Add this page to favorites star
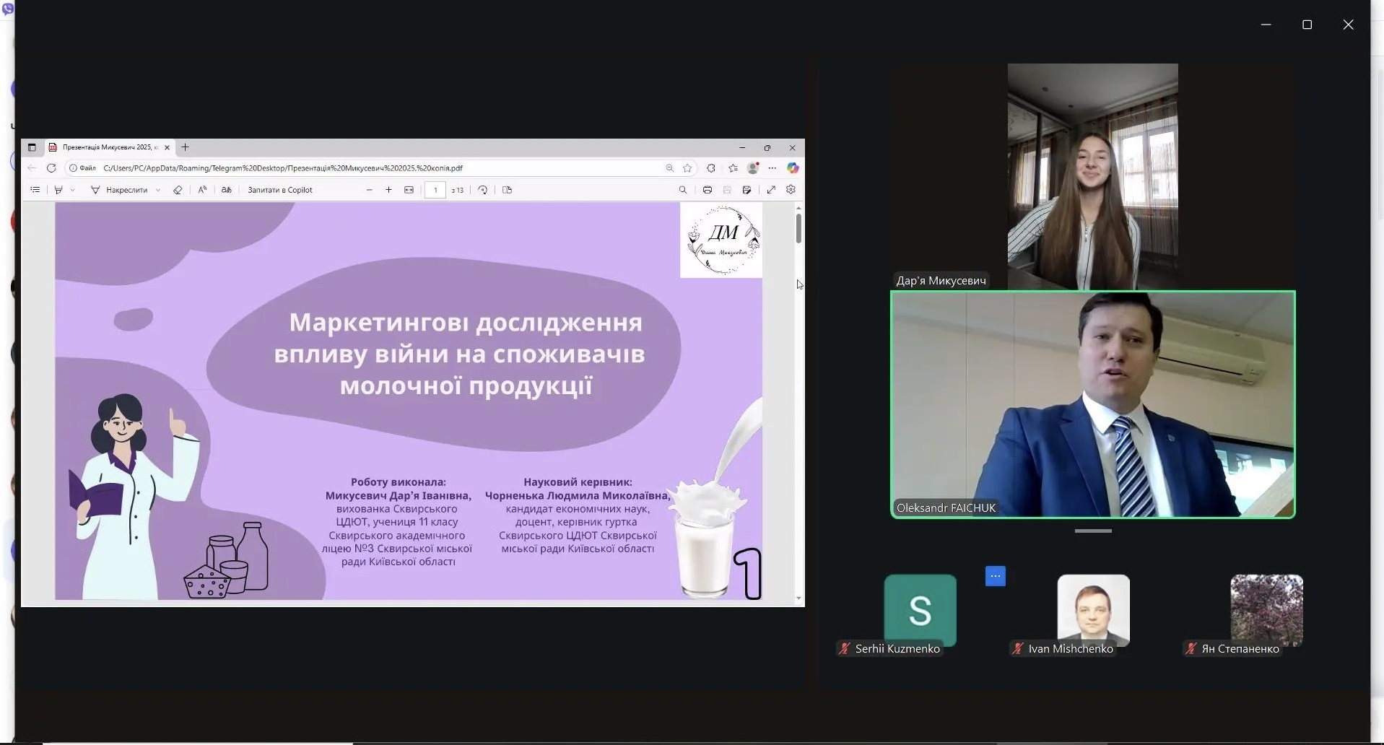This screenshot has height=745, width=1384. click(x=687, y=168)
